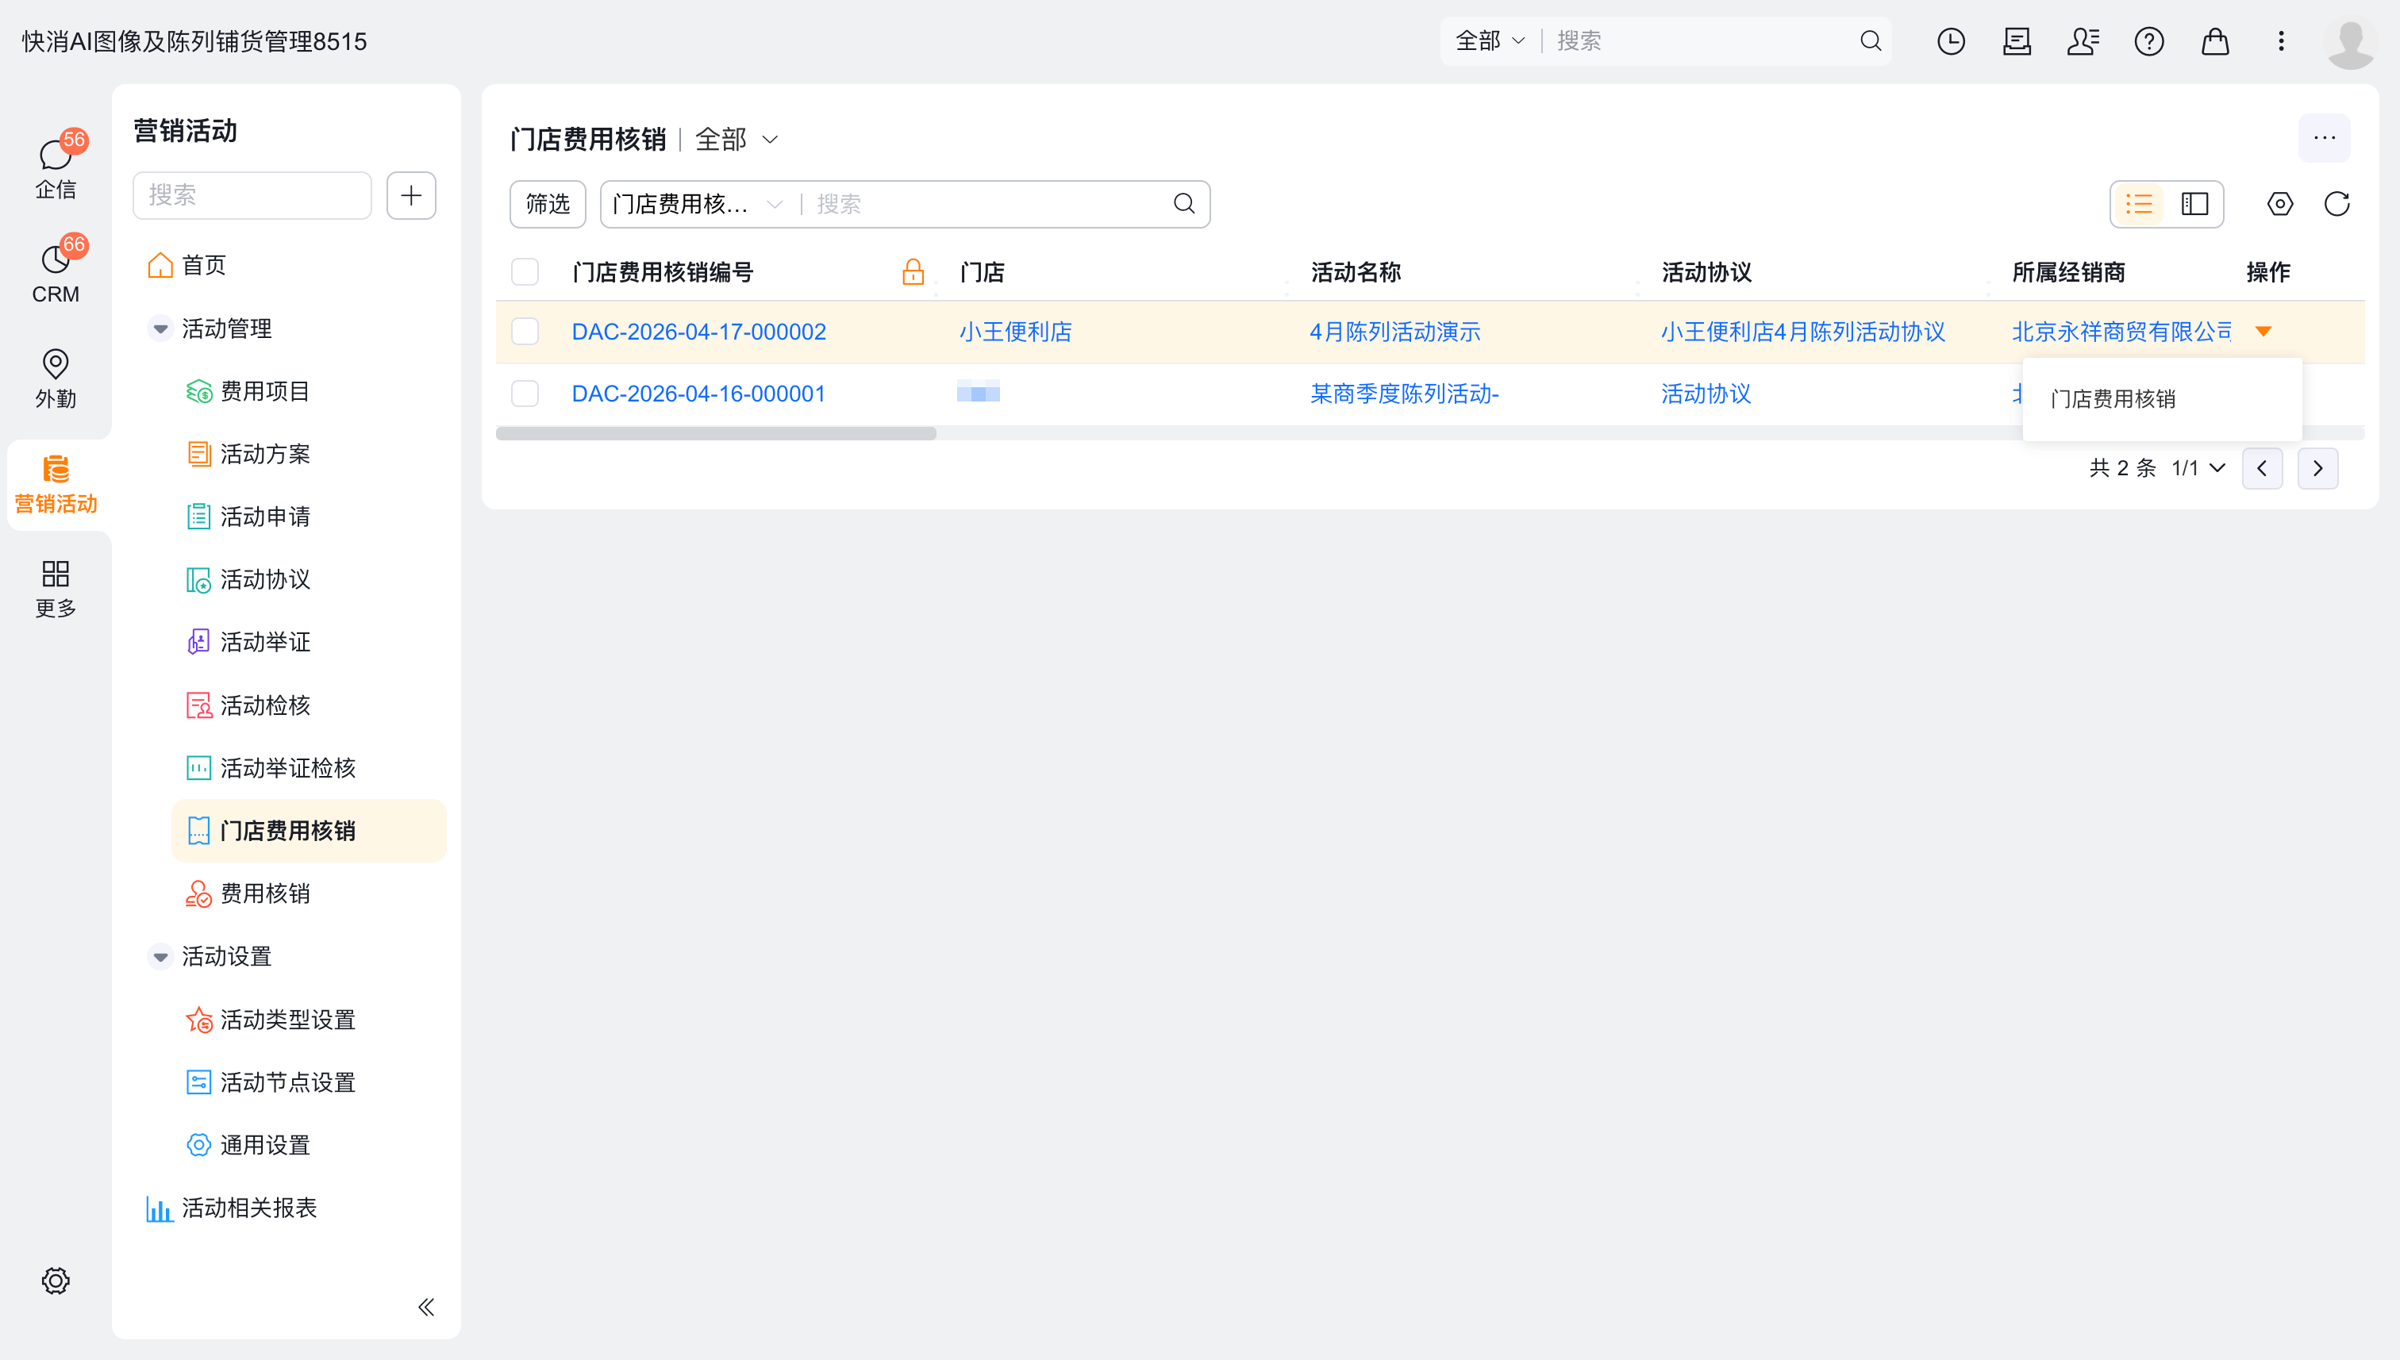
Task: Focus the sidebar 搜索 input field
Action: (x=252, y=195)
